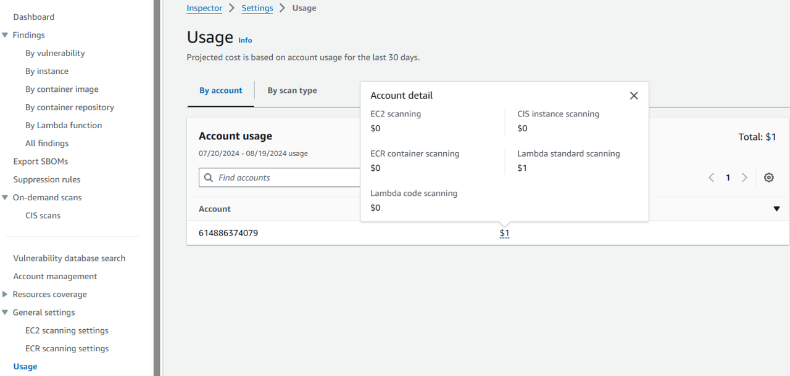Open EC2 scanning settings
The width and height of the screenshot is (790, 376).
pos(67,330)
